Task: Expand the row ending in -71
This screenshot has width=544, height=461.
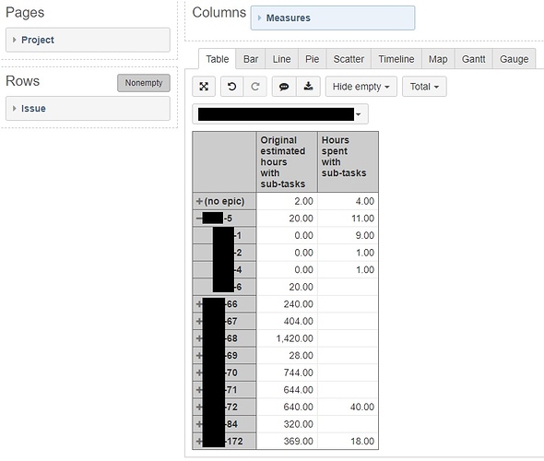Action: click(199, 390)
